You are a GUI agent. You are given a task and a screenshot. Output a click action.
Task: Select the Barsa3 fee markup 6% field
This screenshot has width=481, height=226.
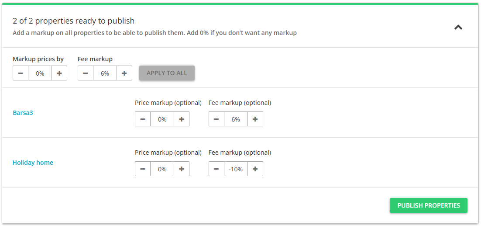click(x=236, y=119)
